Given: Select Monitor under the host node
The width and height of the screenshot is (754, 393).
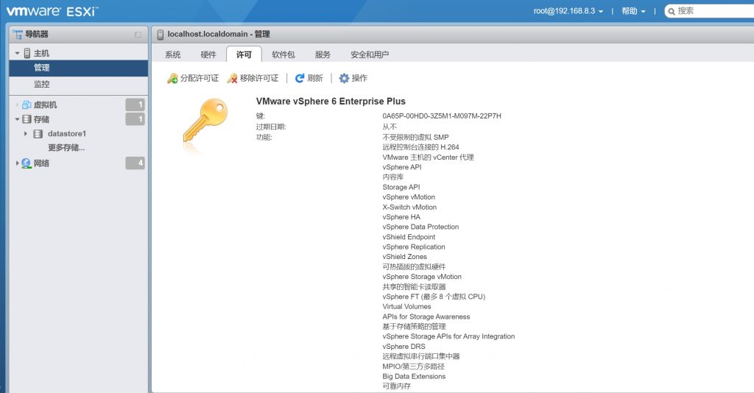Looking at the screenshot, I should click(x=42, y=84).
